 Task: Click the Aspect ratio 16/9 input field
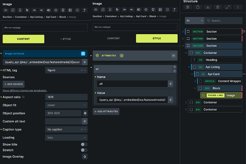(x=66, y=97)
